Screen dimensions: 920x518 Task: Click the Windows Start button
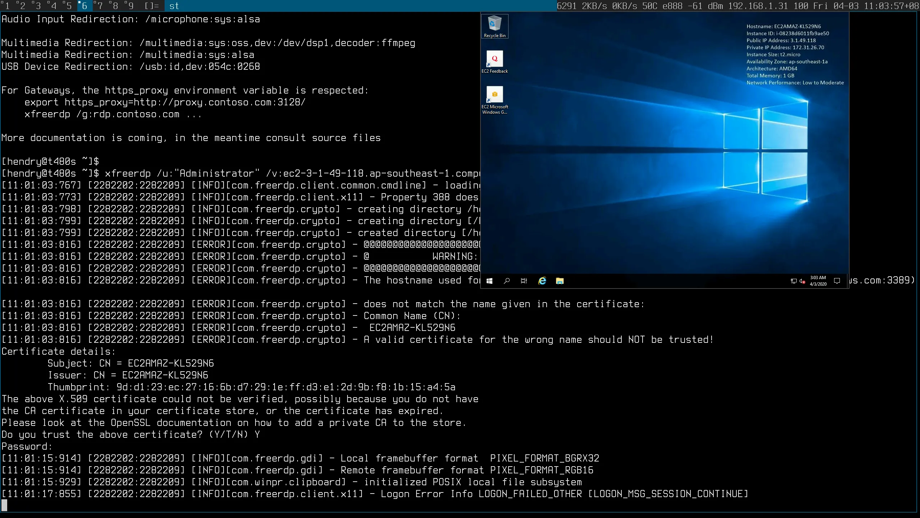coord(489,281)
